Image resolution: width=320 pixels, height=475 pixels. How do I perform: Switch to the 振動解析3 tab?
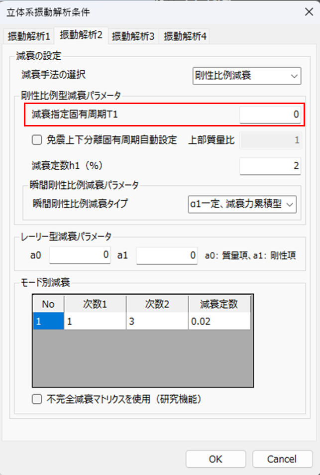[133, 36]
